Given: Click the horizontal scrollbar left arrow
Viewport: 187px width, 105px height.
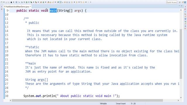Looking at the screenshot, I should 11,100.
